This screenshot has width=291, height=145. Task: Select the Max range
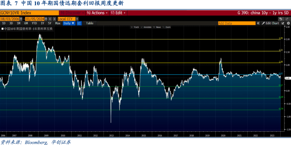pyautogui.click(x=58, y=23)
